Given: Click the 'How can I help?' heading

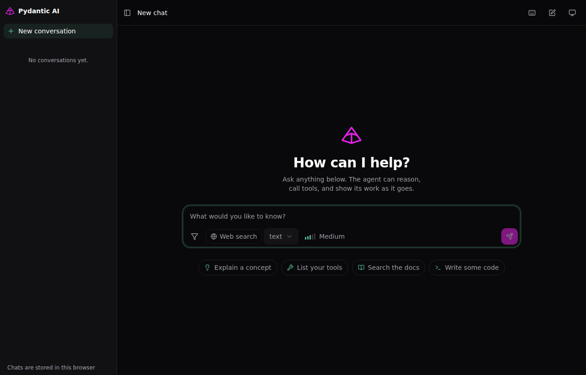Looking at the screenshot, I should (x=352, y=163).
